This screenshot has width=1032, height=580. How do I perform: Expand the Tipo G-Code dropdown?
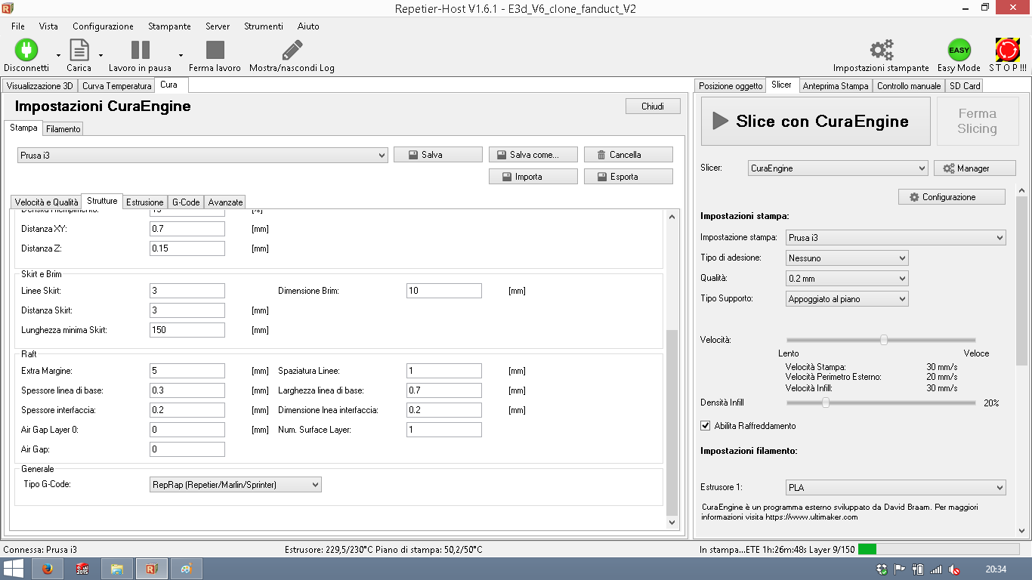[x=236, y=485]
